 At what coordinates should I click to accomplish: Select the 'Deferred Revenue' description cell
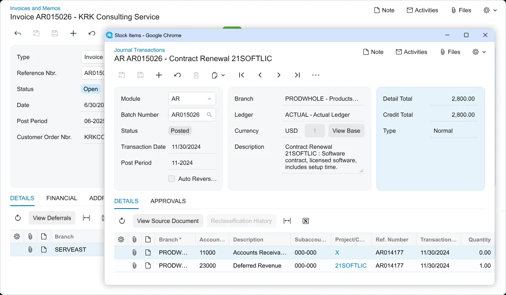click(x=260, y=265)
